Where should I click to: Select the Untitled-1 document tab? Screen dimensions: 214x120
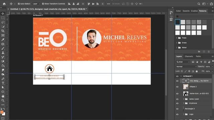pos(48,9)
